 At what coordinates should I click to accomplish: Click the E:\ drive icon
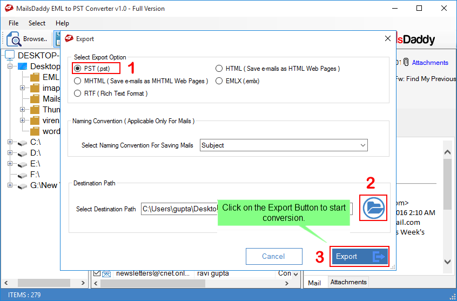coord(23,164)
